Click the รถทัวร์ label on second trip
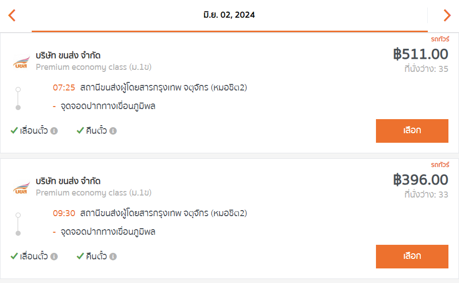Image resolution: width=459 pixels, height=283 pixels. pos(440,165)
